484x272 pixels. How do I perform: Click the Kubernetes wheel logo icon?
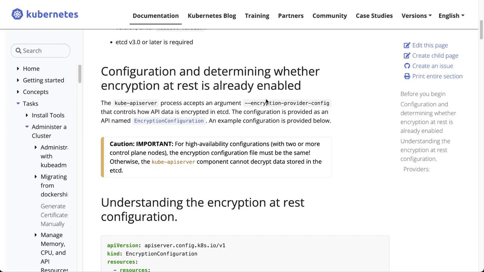pos(17,14)
